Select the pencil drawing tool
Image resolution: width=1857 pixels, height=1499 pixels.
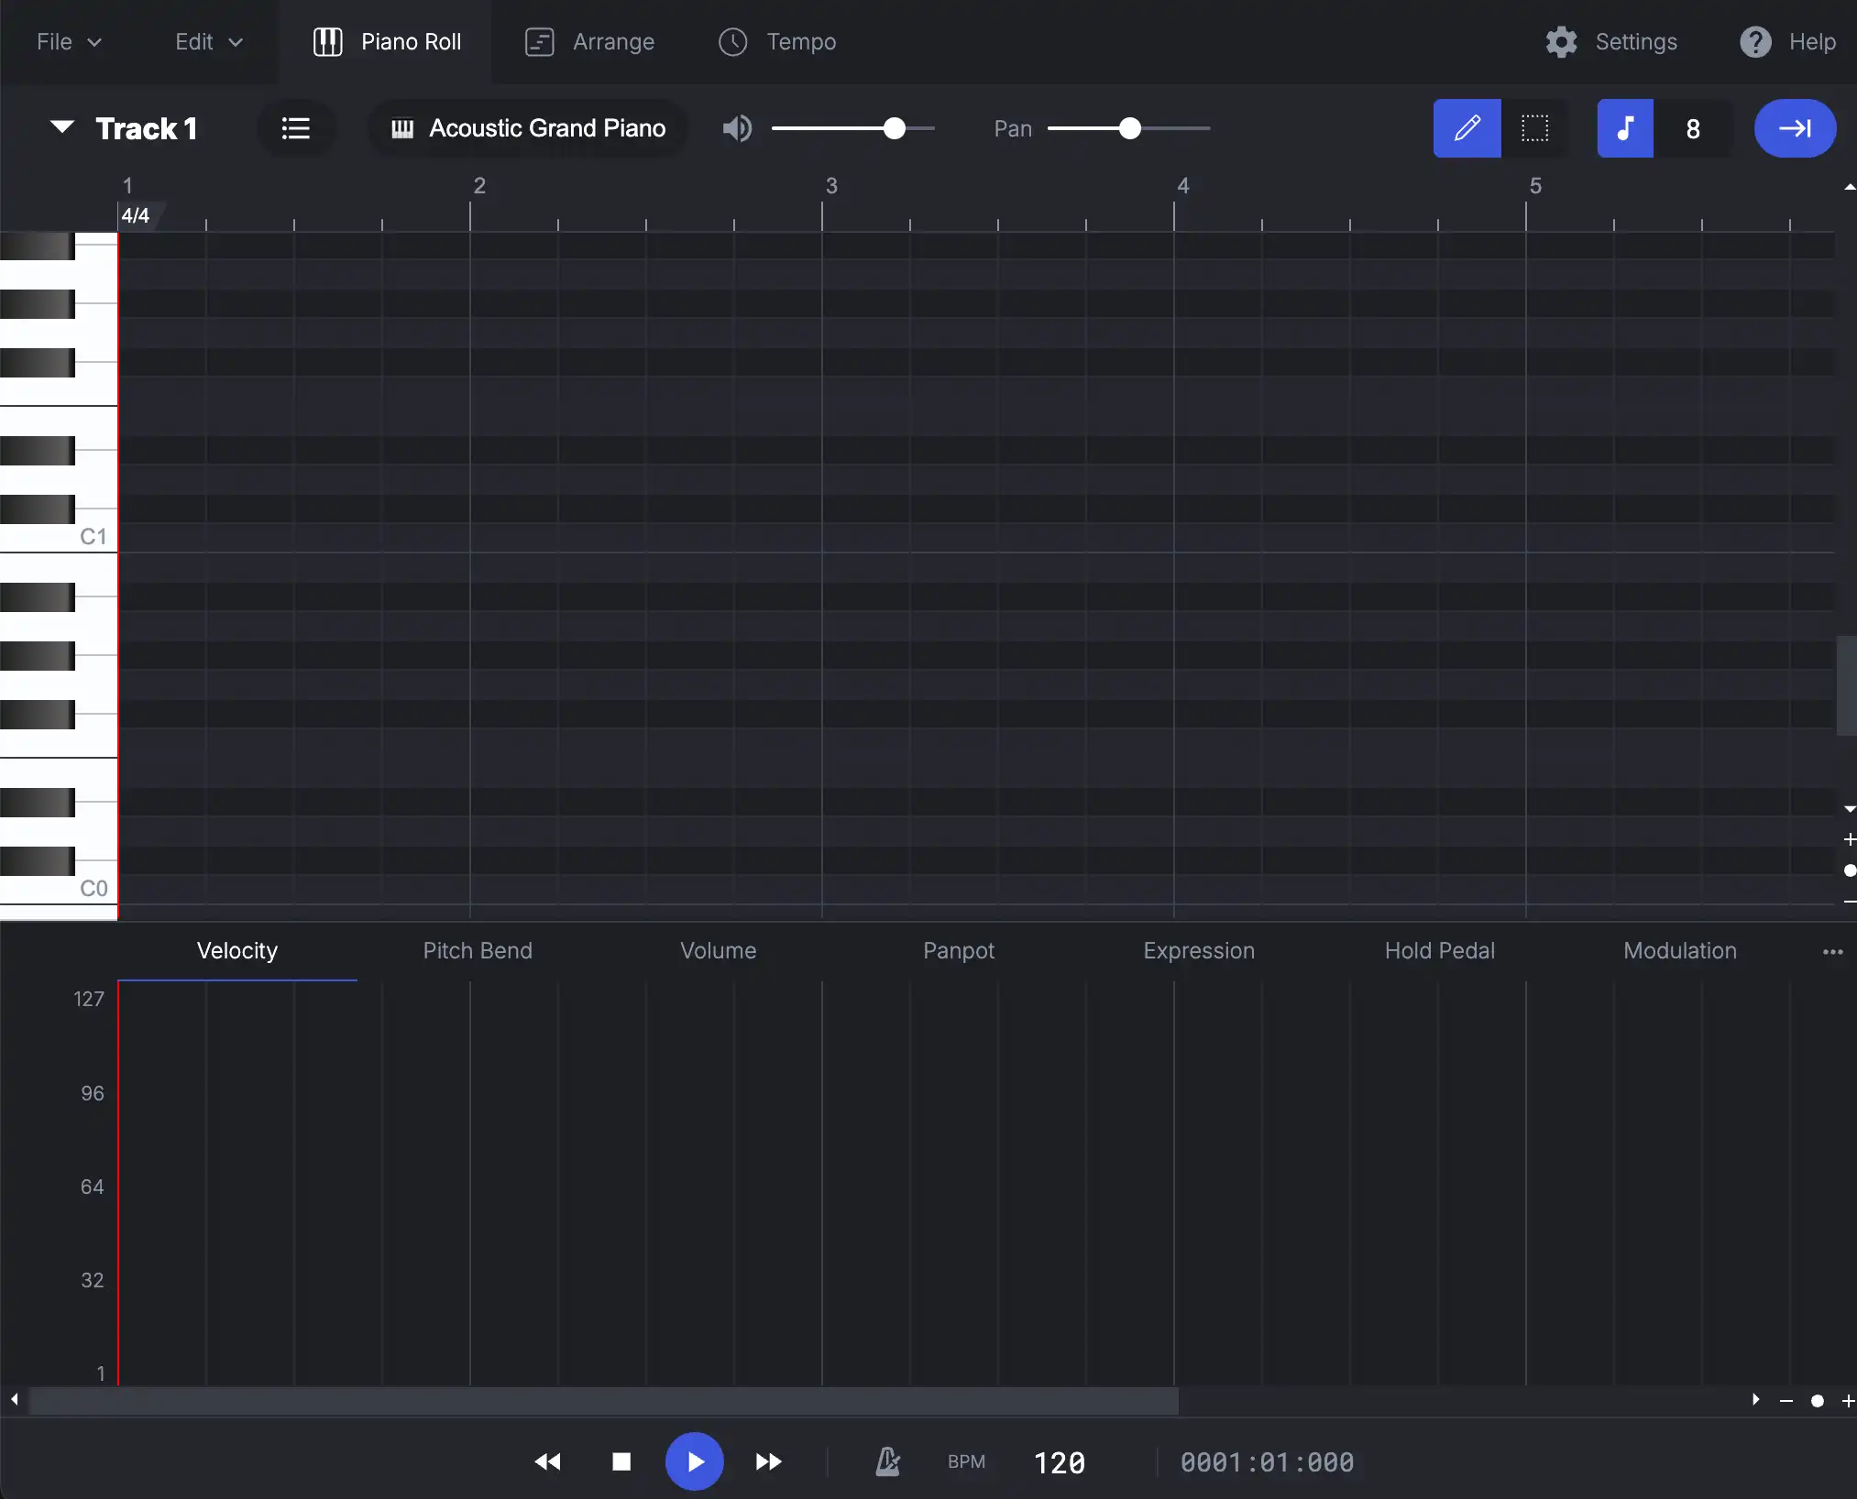pos(1465,128)
